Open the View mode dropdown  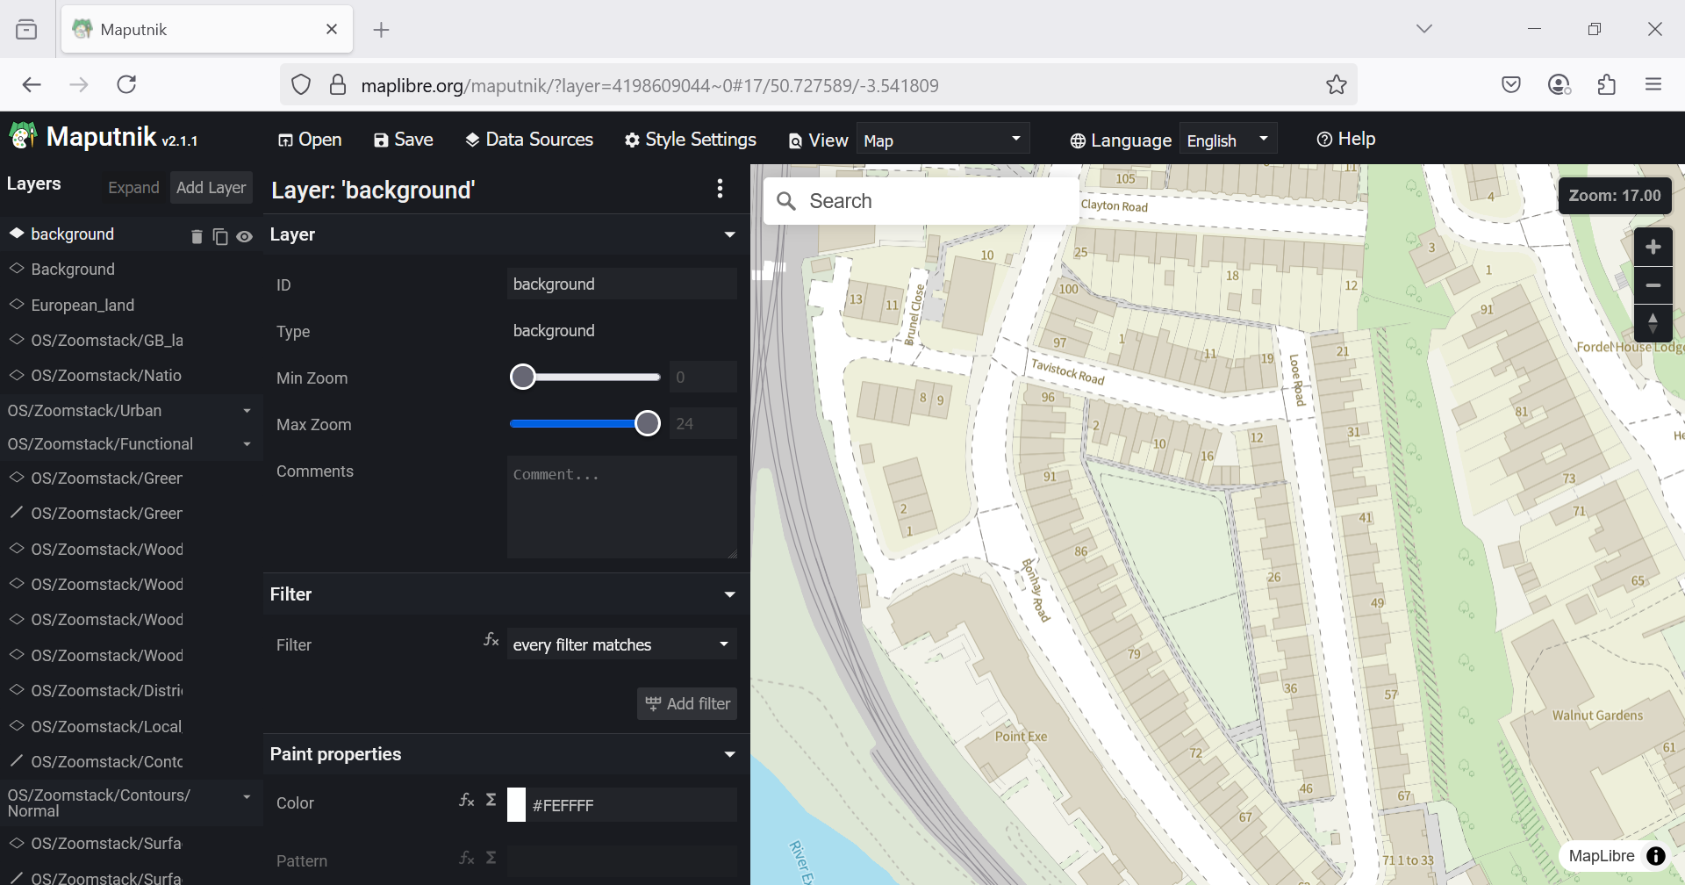click(x=942, y=140)
